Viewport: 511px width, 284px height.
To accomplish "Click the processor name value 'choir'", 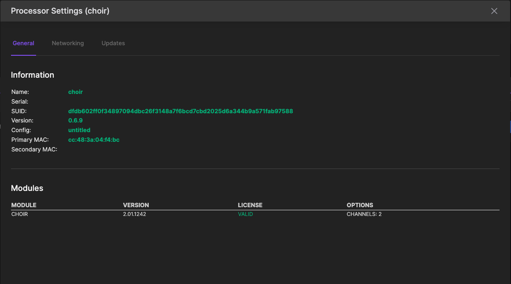I will click(75, 92).
